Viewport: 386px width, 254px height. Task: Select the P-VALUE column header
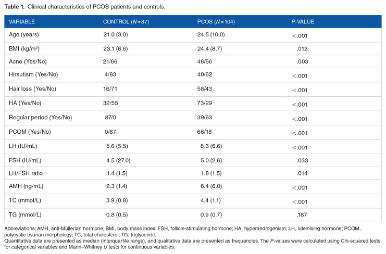tap(303, 22)
